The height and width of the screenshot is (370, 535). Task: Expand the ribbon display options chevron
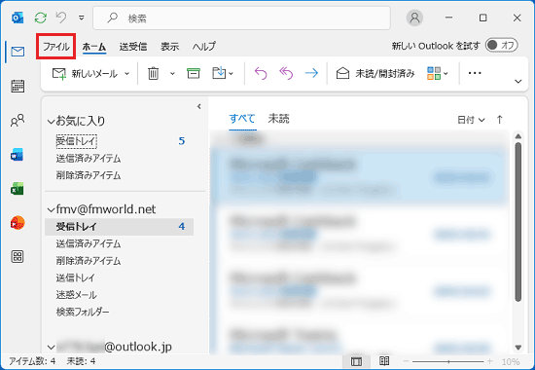pyautogui.click(x=517, y=82)
